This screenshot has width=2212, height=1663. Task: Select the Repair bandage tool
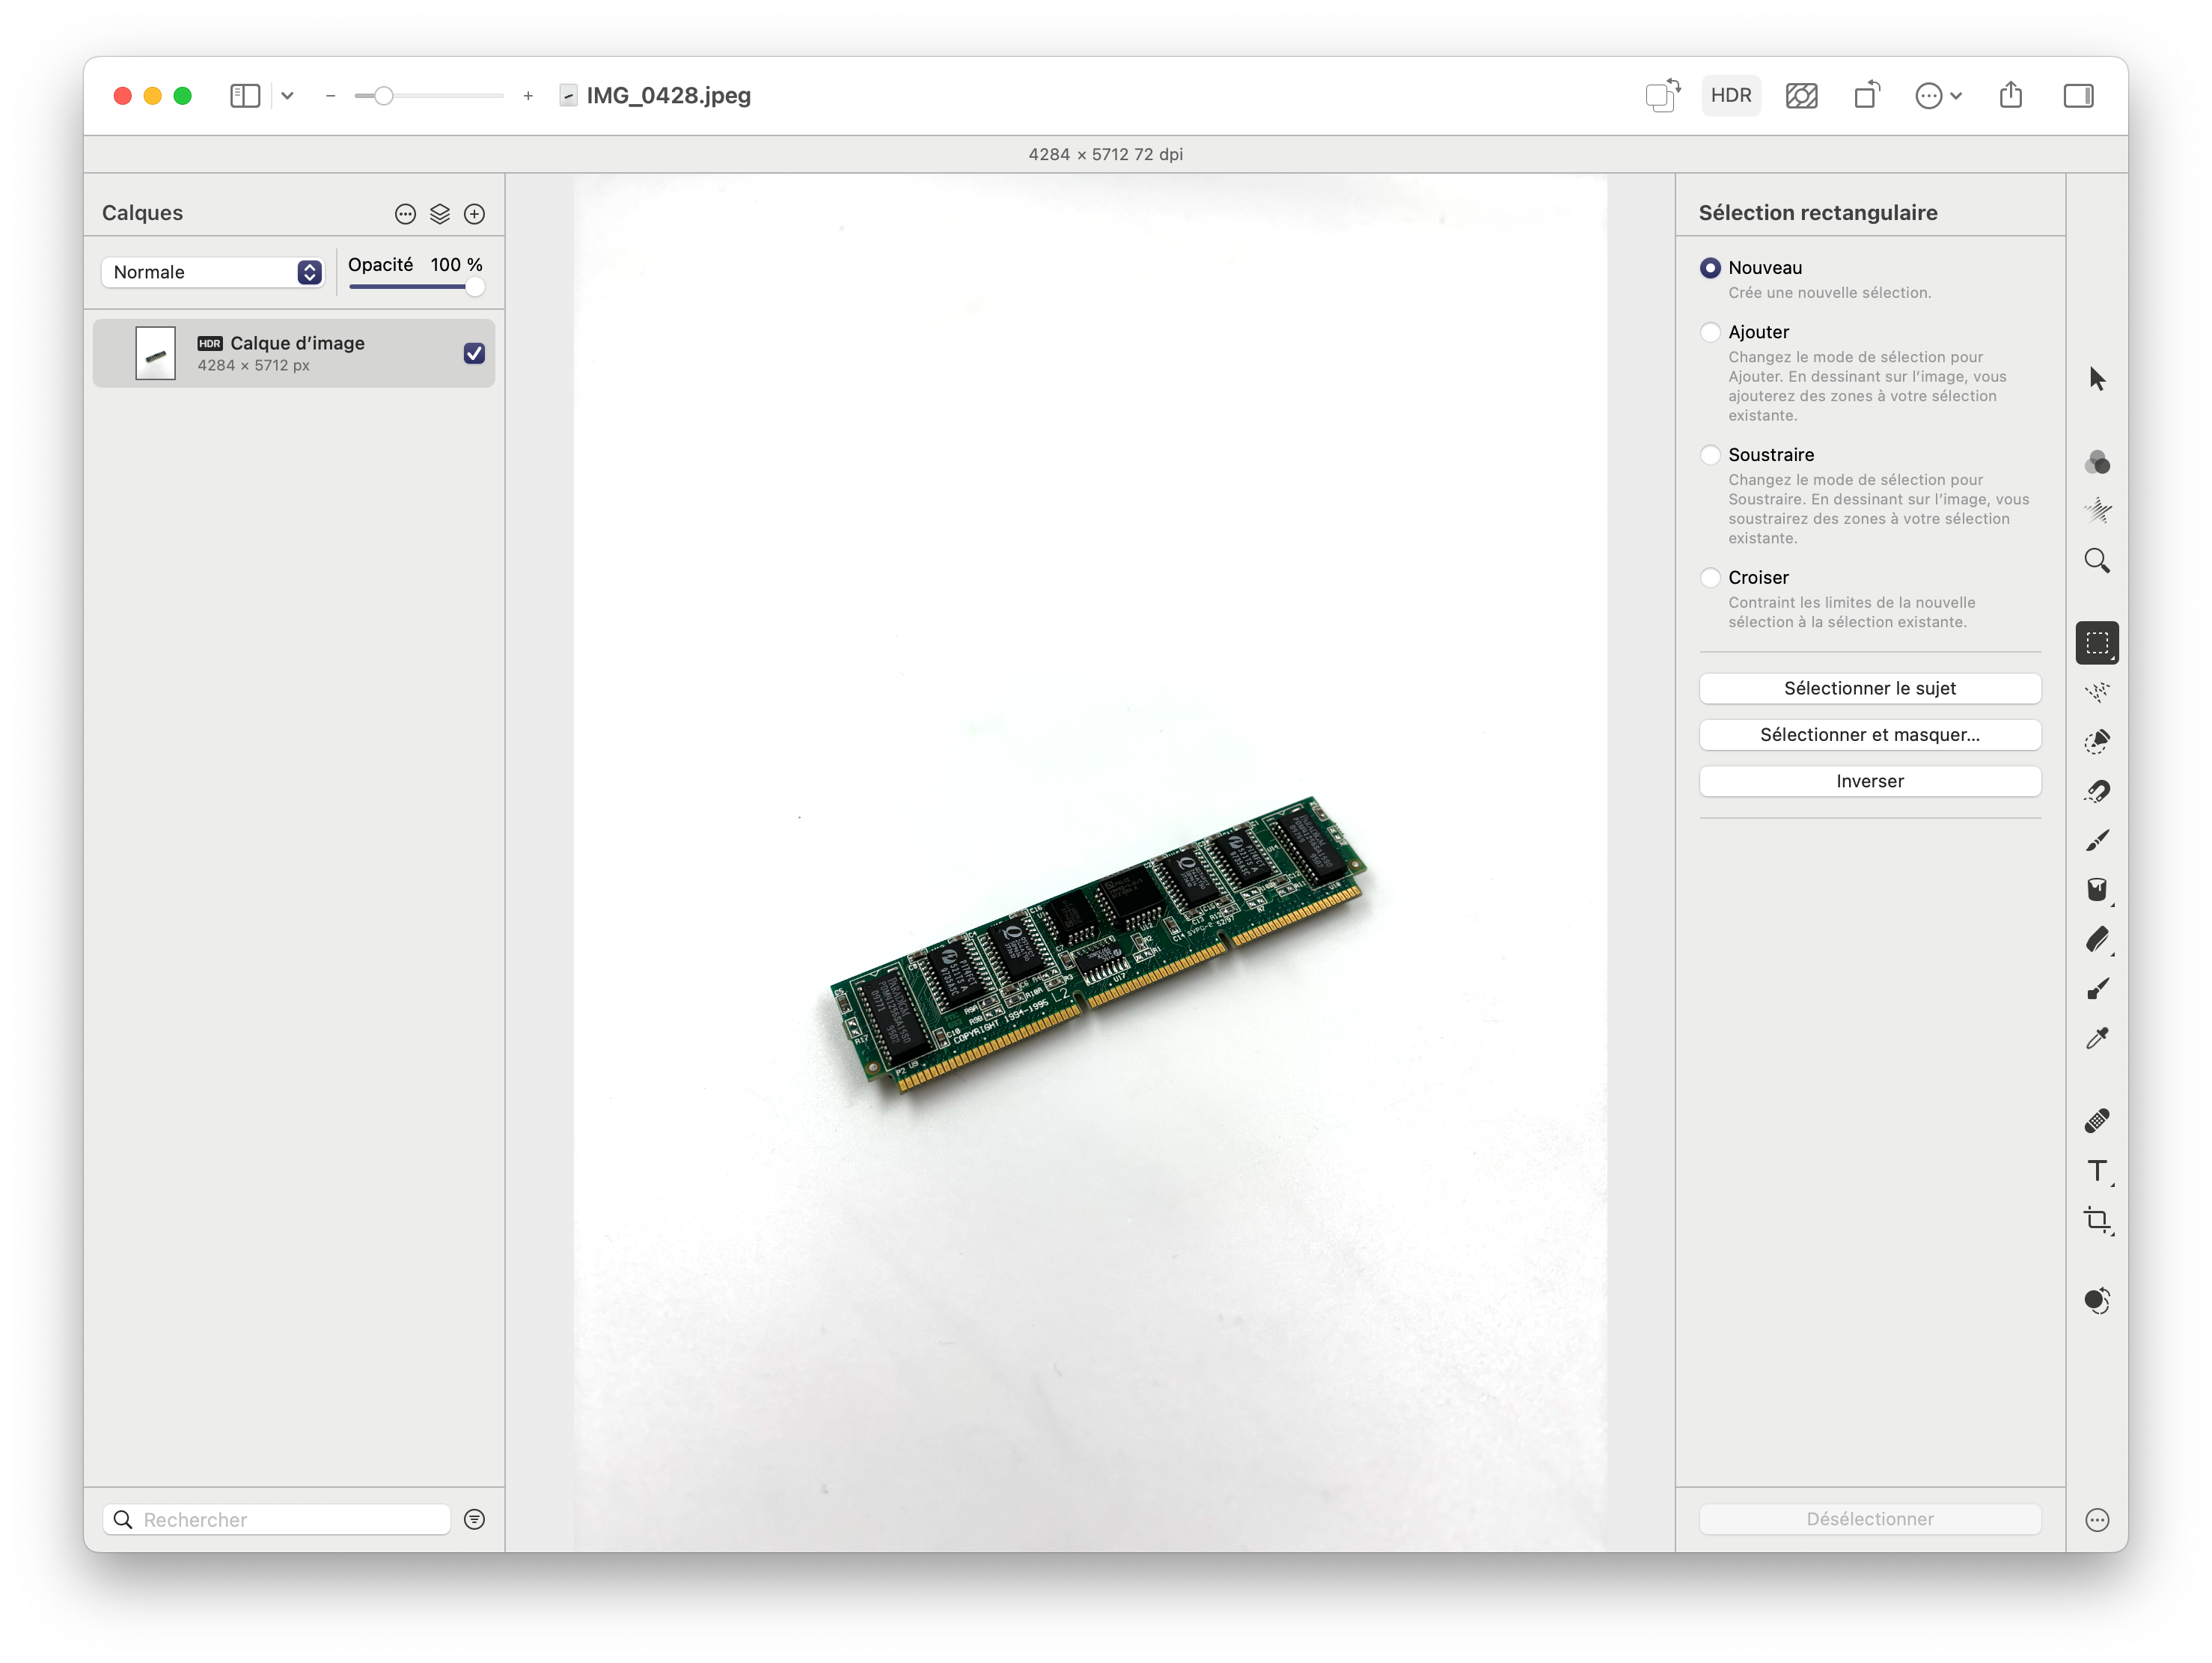point(2097,1121)
